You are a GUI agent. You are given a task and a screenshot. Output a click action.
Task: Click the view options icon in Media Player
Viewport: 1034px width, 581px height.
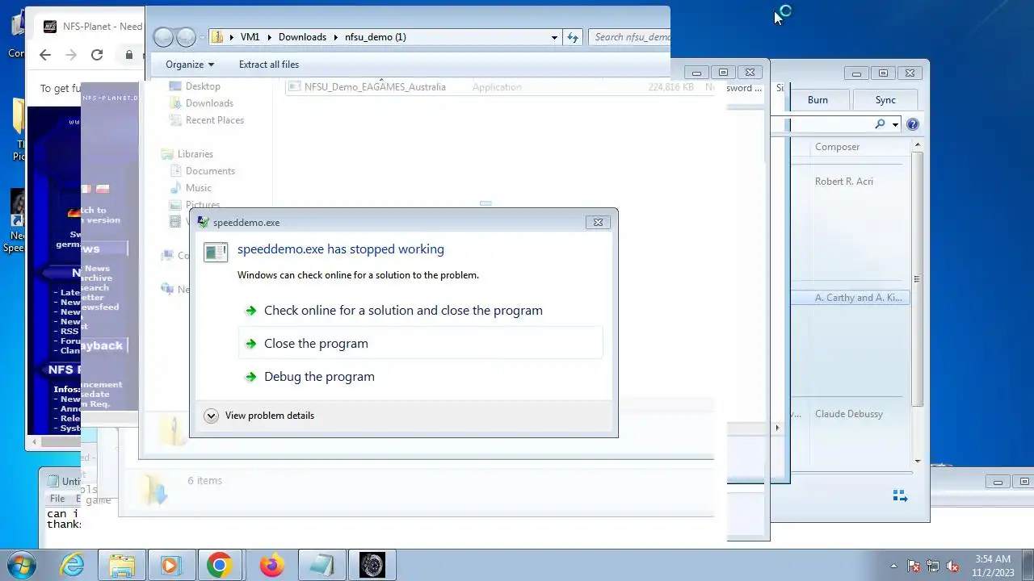[x=900, y=495]
